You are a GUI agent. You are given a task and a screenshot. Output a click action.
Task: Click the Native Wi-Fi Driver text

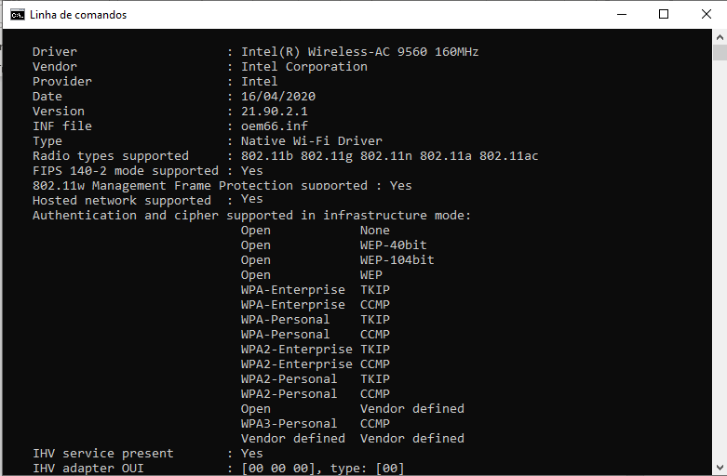(312, 140)
